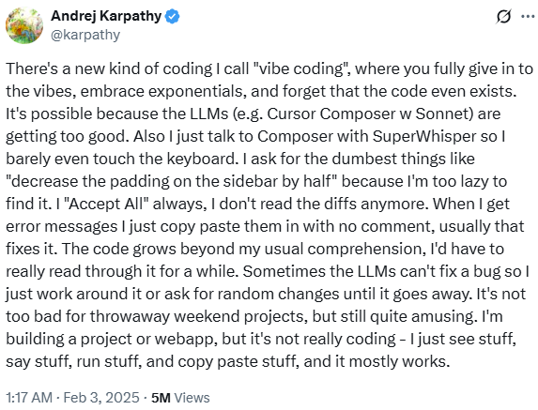Open the three-dot more options menu
Screen dimensions: 538x410
528,16
